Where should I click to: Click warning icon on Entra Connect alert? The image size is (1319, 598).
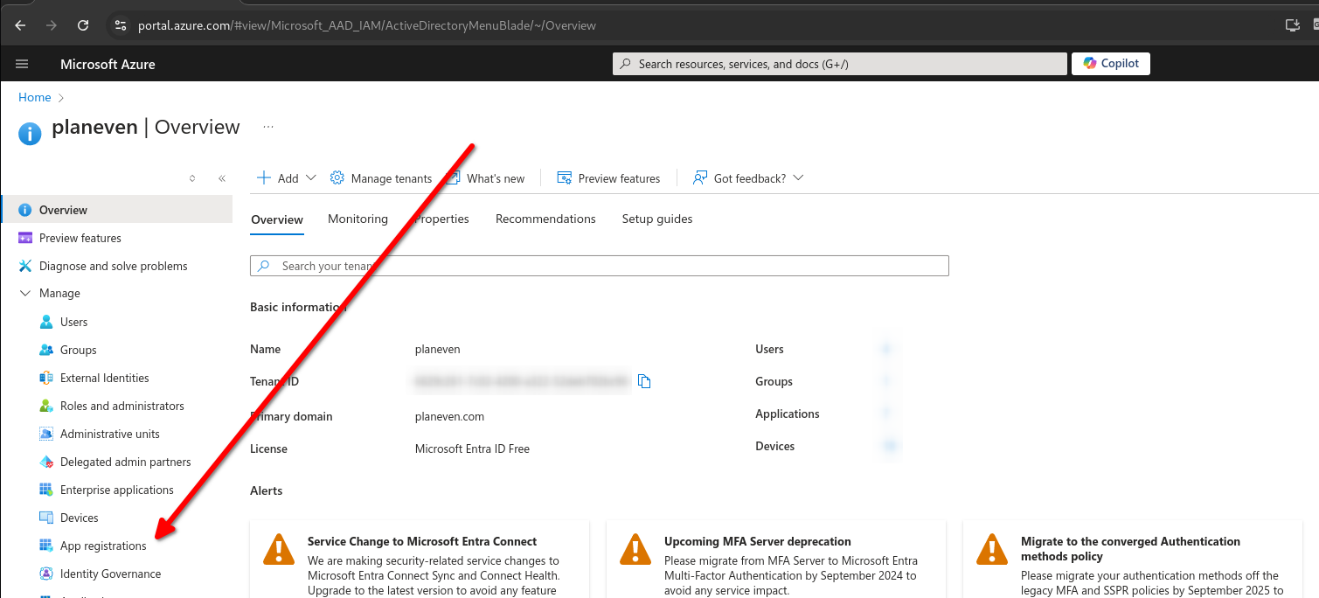tap(280, 549)
